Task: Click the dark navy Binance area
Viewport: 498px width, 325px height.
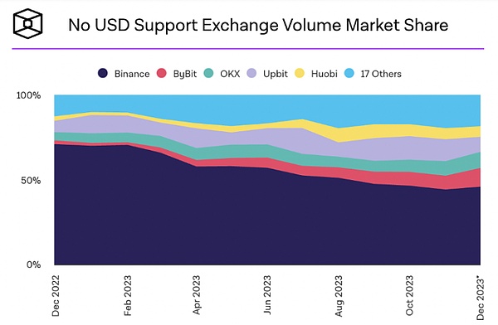Action: point(266,222)
